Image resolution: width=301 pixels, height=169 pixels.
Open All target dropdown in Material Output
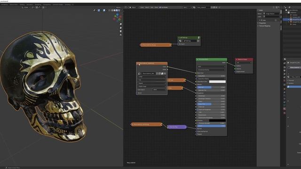pos(244,62)
